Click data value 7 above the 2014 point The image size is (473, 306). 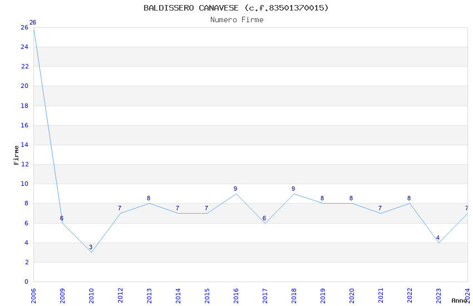[178, 208]
